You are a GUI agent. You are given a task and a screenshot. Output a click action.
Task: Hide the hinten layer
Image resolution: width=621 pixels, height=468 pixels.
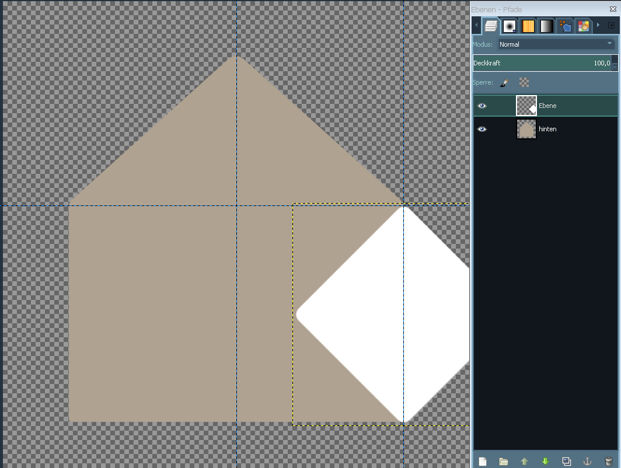(x=482, y=129)
